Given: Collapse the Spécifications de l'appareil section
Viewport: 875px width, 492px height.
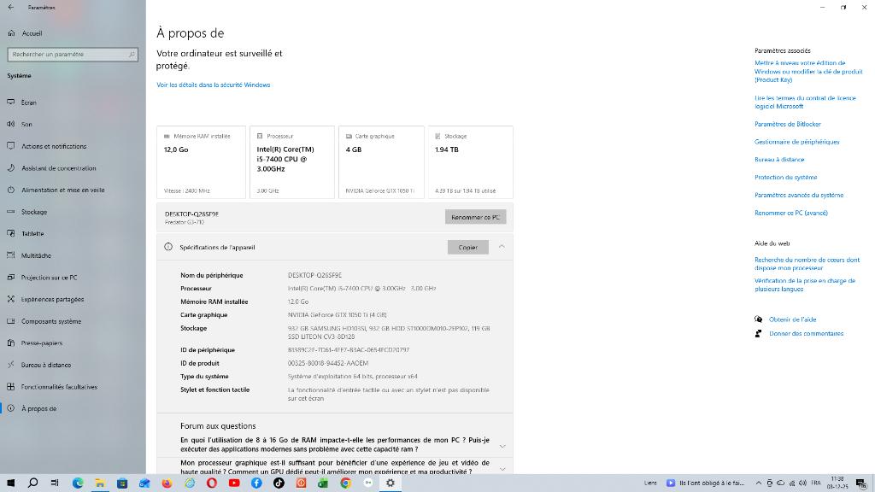Looking at the screenshot, I should point(500,247).
